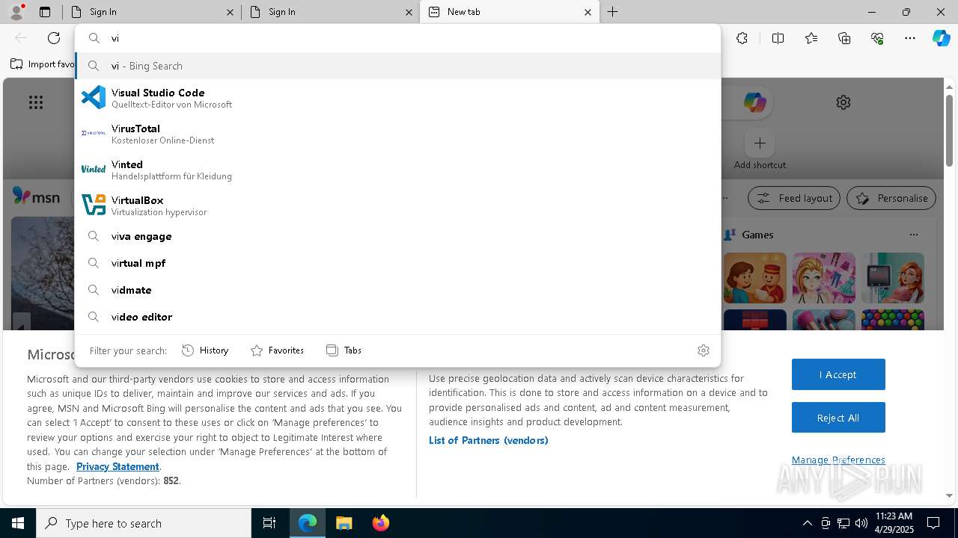Open the Copilot sidebar icon

coord(941,38)
